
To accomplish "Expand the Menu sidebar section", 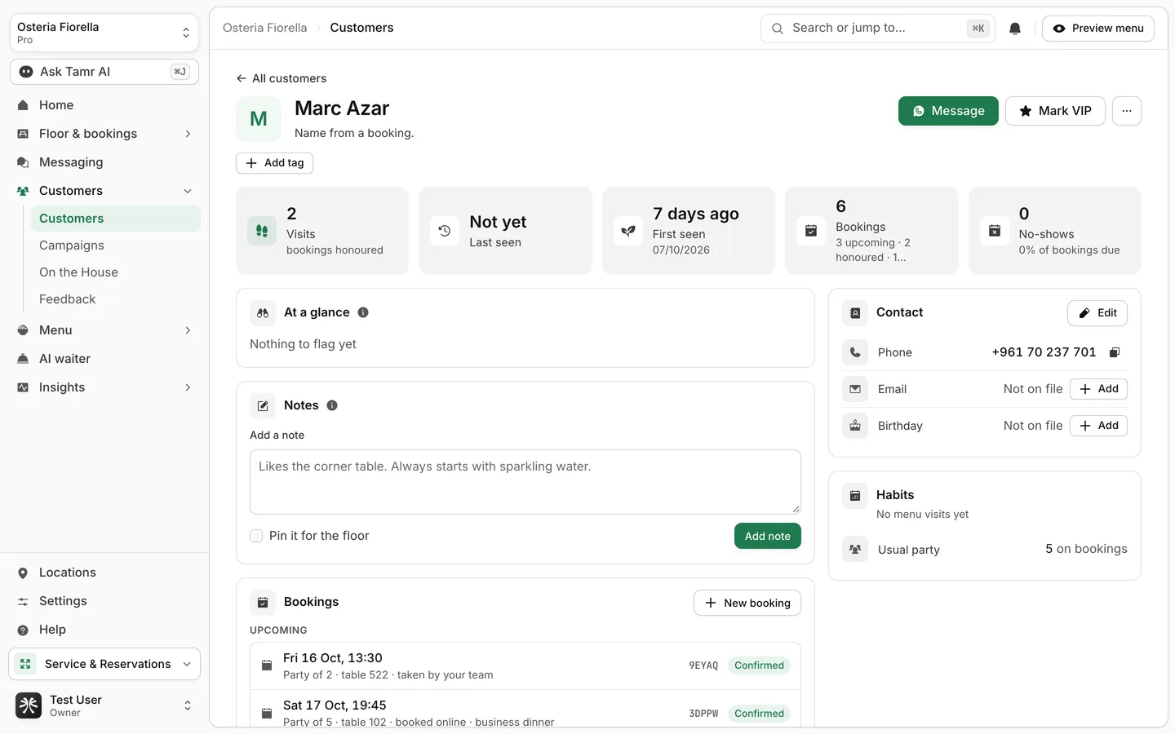I will pos(104,330).
